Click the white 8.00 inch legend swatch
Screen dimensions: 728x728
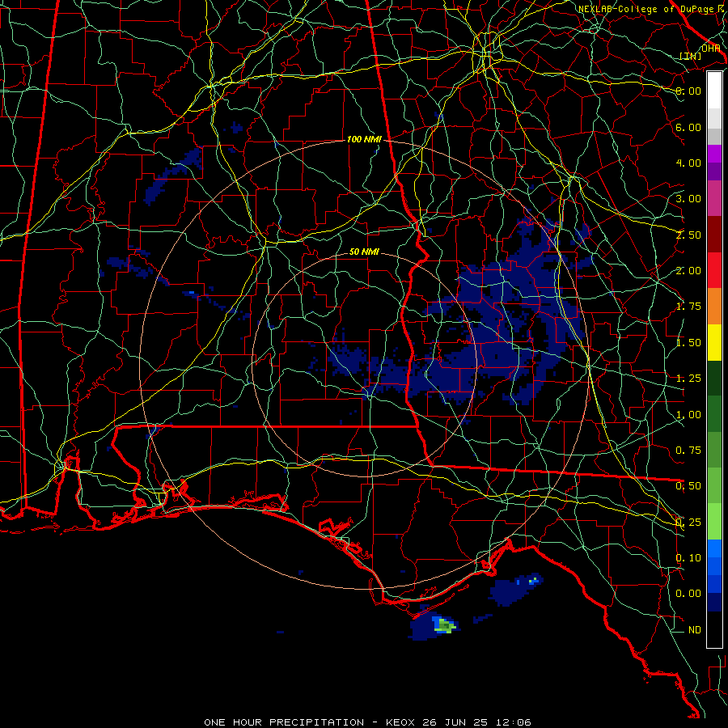[x=714, y=91]
